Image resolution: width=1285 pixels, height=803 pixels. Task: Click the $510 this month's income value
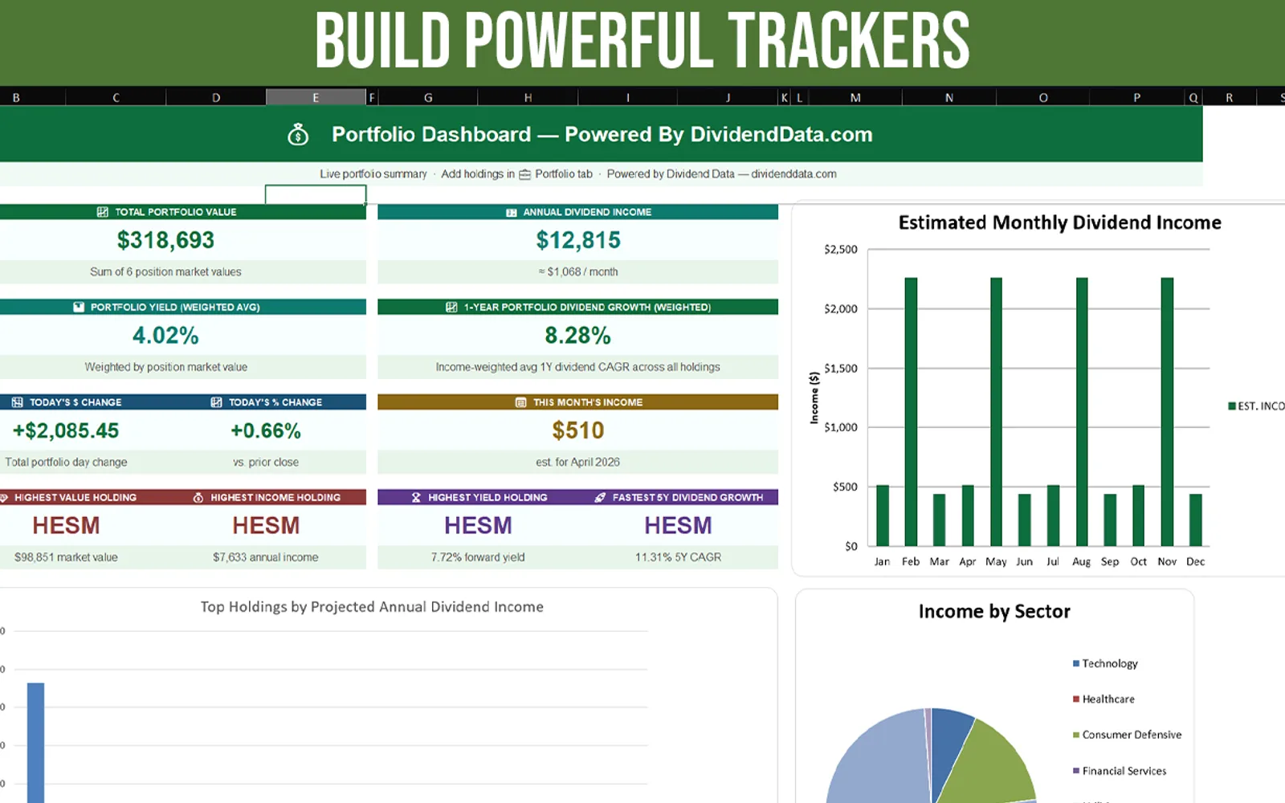[578, 431]
